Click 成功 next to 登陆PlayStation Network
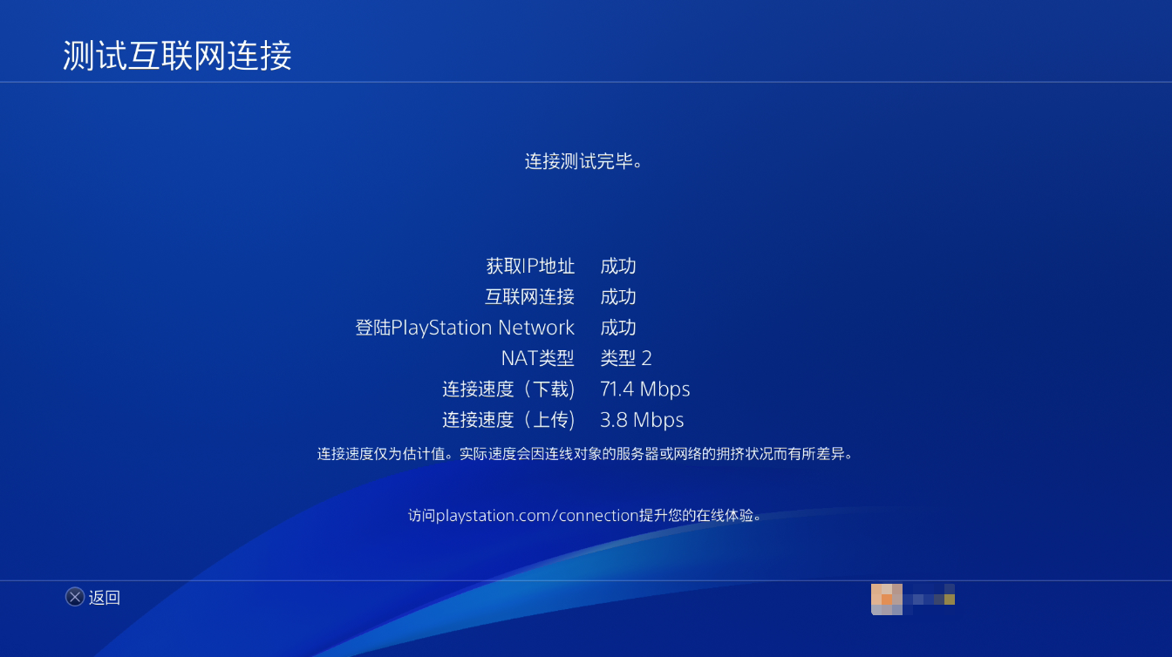The width and height of the screenshot is (1172, 657). pyautogui.click(x=618, y=328)
